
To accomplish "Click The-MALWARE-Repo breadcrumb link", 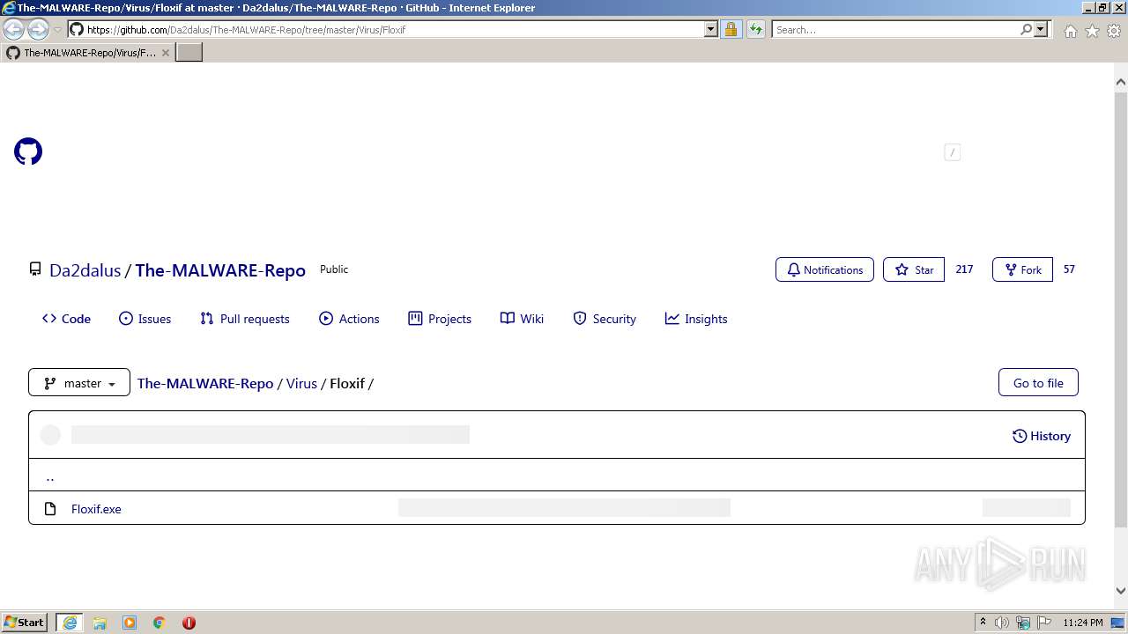I will [205, 383].
